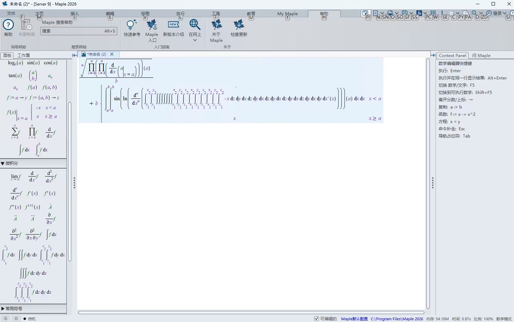Click the Maple 搜索帮助 search field
The image size is (514, 322).
[79, 31]
